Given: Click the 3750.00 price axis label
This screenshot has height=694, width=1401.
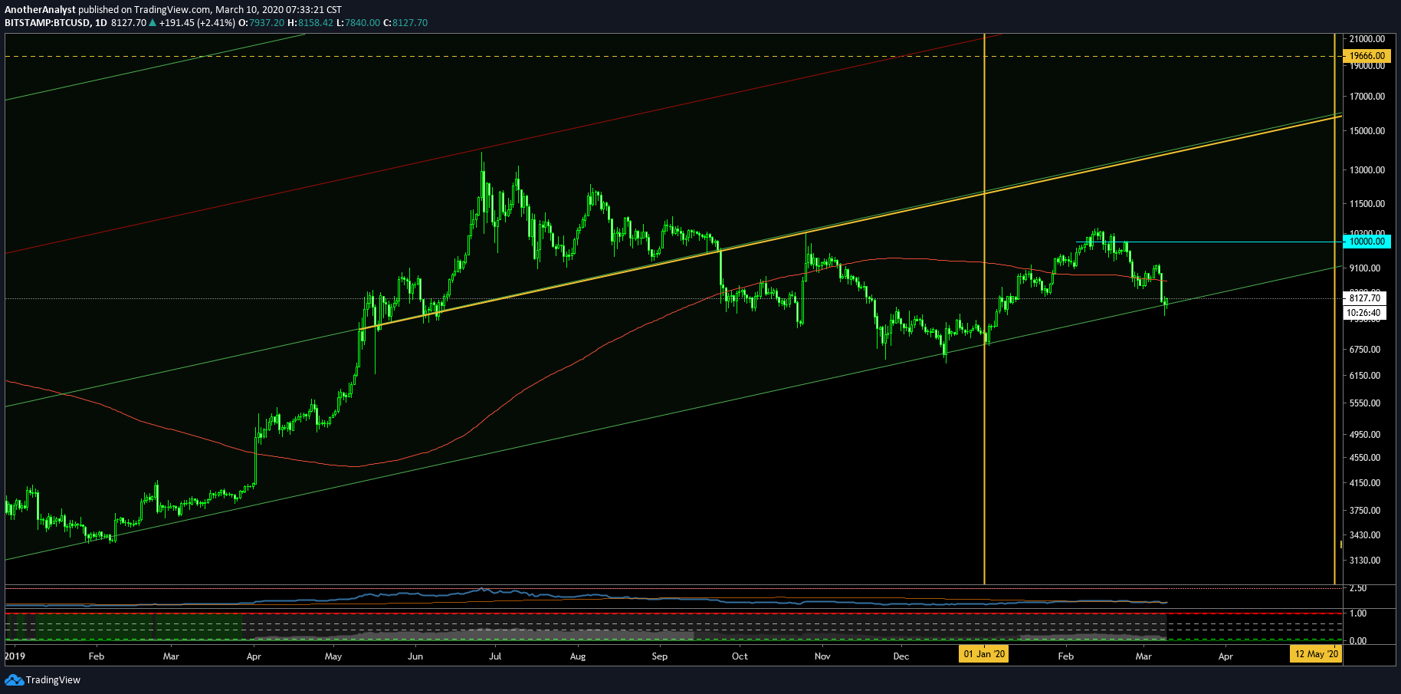Looking at the screenshot, I should click(1365, 511).
